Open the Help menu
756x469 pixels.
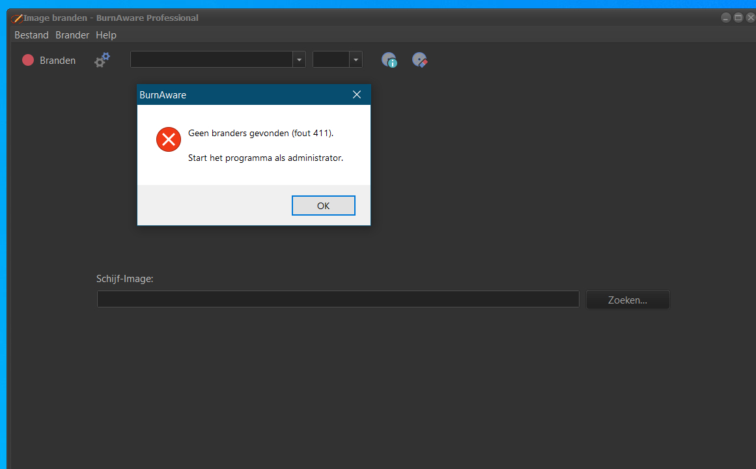click(106, 35)
